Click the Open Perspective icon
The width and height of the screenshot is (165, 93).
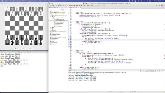point(160,5)
